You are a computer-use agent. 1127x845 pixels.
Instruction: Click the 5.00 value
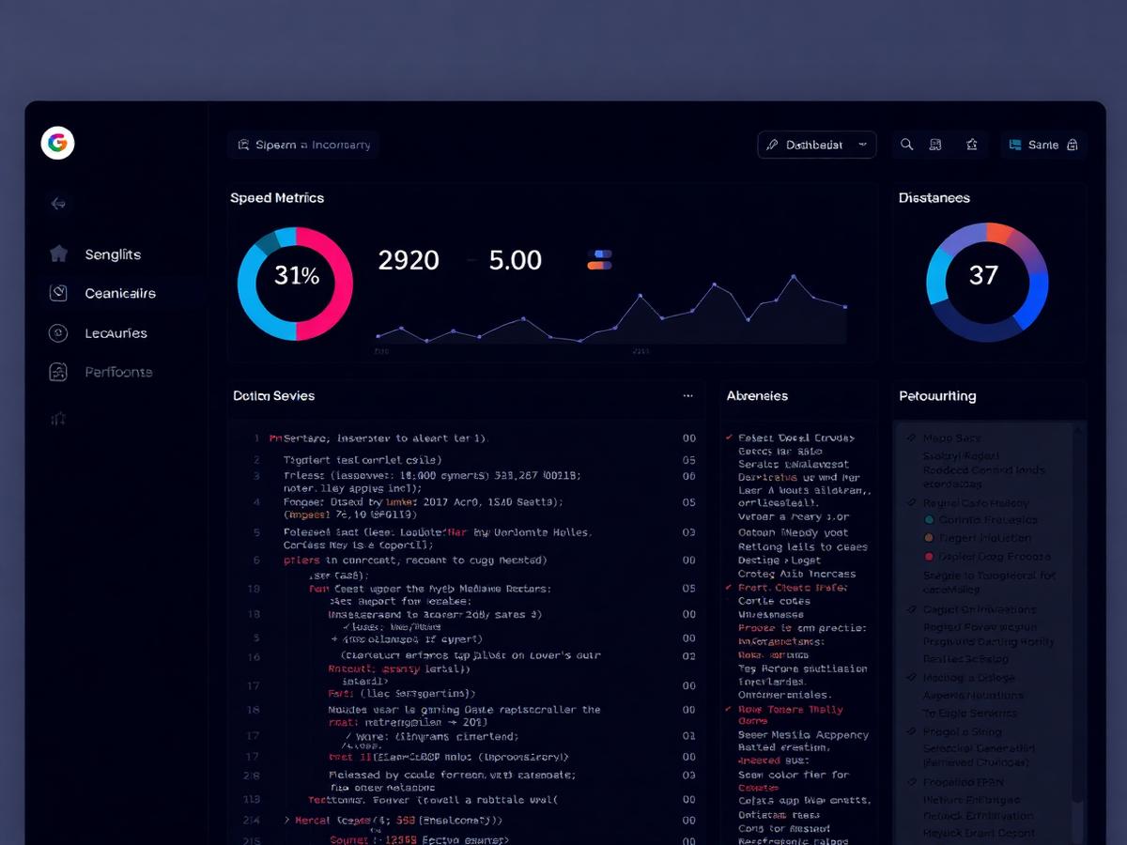[516, 260]
